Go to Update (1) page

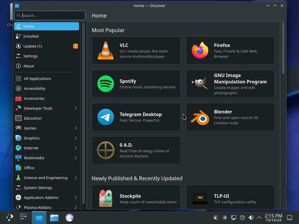46,46
